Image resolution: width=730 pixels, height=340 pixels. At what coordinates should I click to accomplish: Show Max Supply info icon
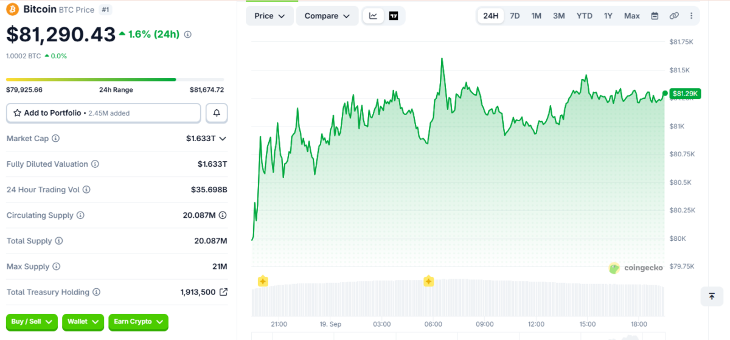[x=56, y=266]
